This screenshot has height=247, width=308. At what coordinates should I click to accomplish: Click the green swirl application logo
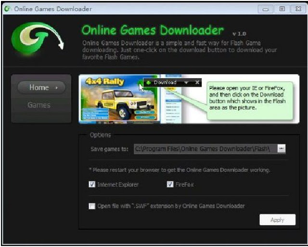[38, 38]
